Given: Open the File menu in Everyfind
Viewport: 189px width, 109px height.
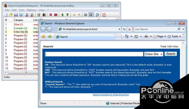Looking at the screenshot, I should [x=7, y=10].
